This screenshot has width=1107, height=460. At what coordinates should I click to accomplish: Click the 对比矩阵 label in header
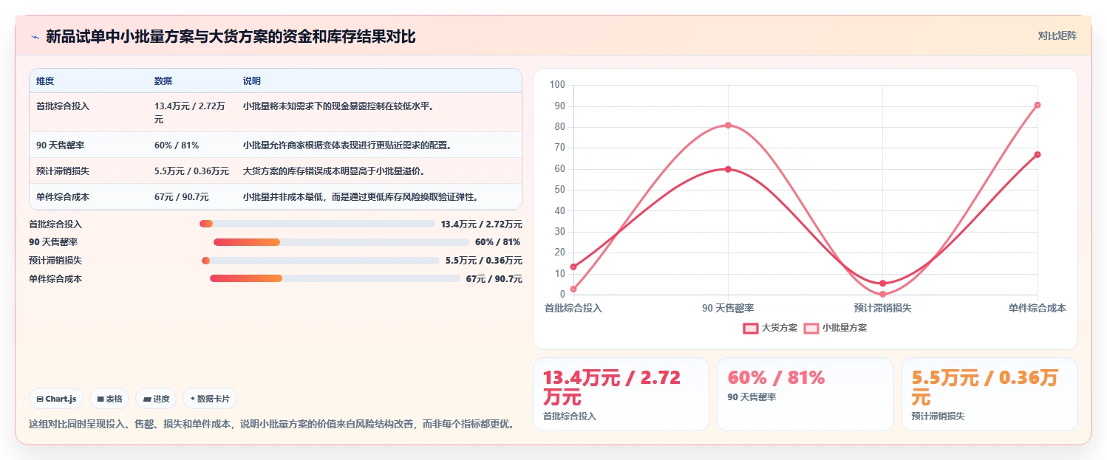tap(1057, 35)
